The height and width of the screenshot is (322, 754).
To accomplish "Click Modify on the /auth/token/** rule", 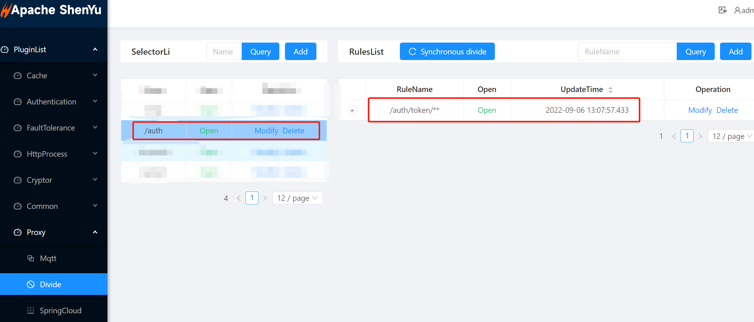I will tap(700, 110).
